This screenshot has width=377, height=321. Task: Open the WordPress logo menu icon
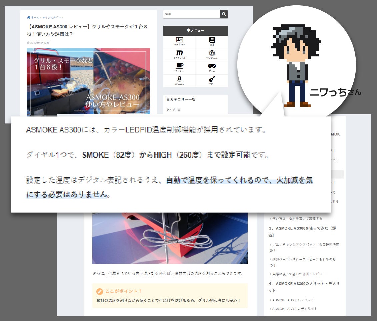(x=212, y=53)
